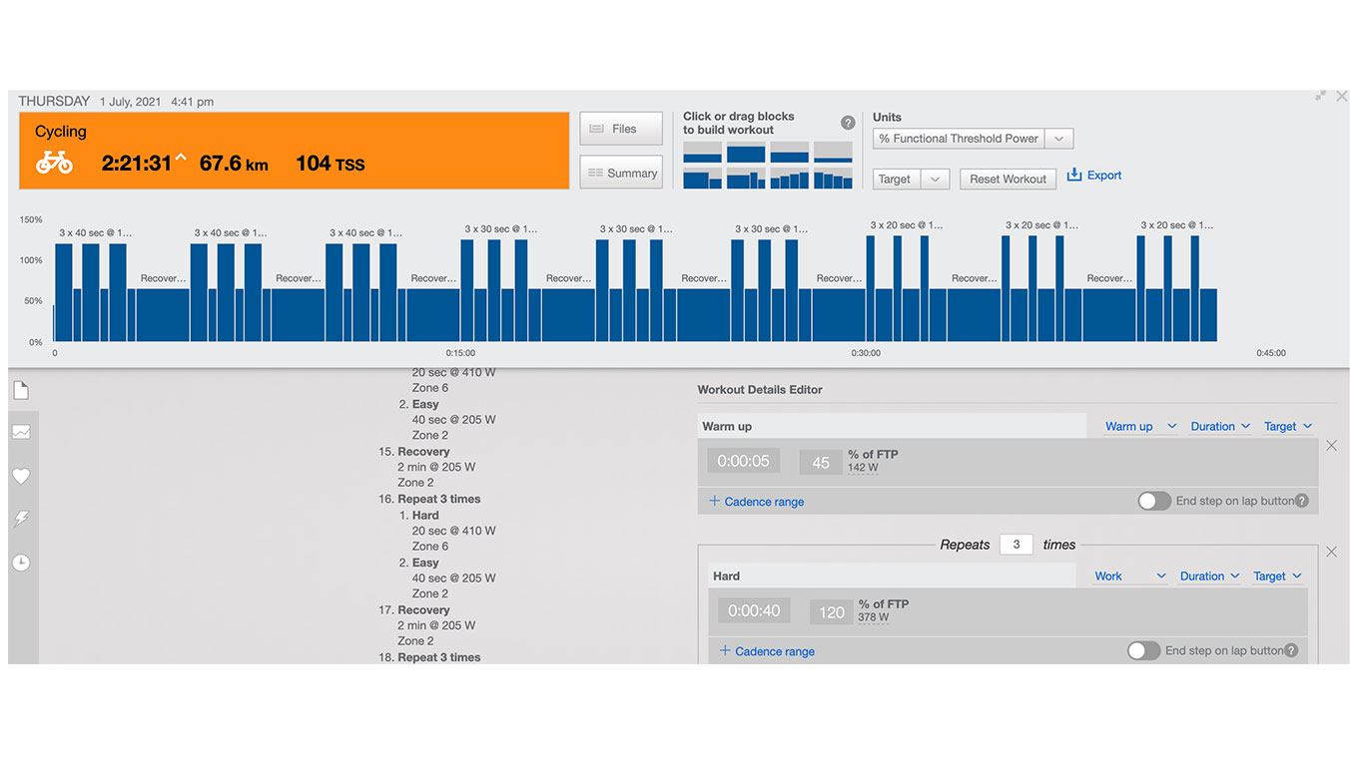Click the Warm up step name field
The width and height of the screenshot is (1364, 766).
[892, 426]
